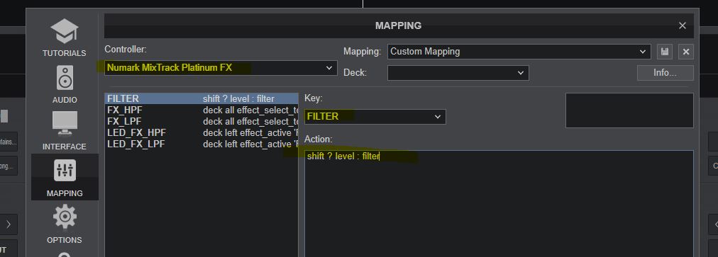Choose the LED_FX_HPF mapping row
This screenshot has height=257, width=718.
201,132
